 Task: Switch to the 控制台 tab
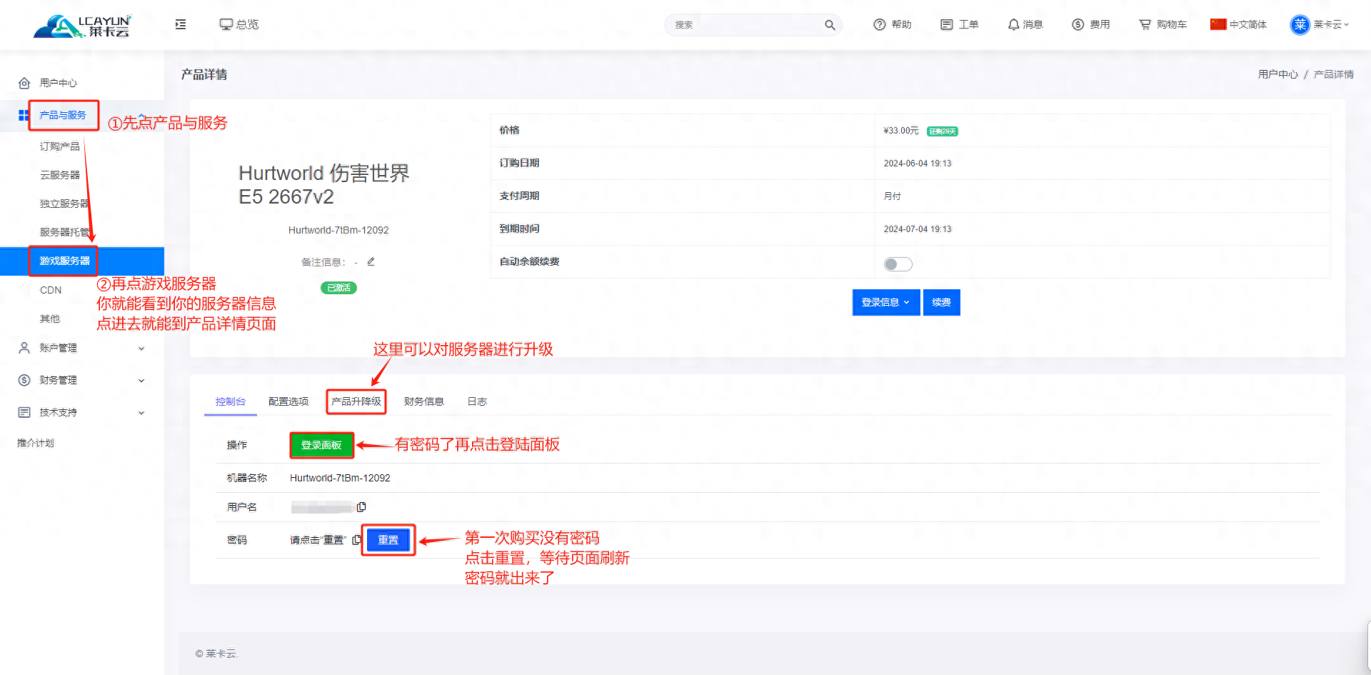tap(231, 401)
